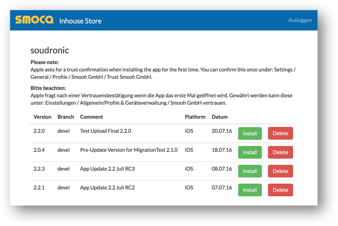This screenshot has height=226, width=338.
Task: Click the Platform column header
Action: tap(195, 117)
